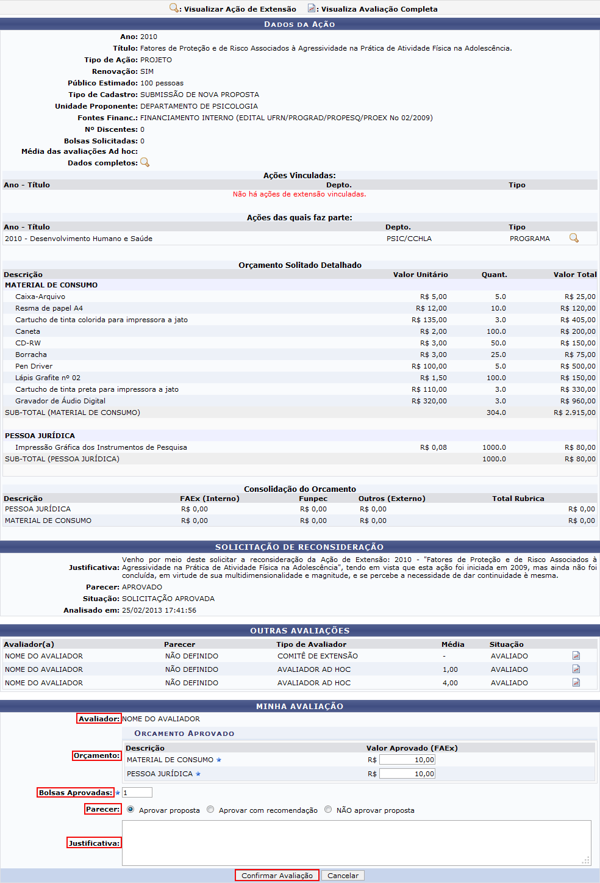This screenshot has height=883, width=600.
Task: Click the Bolsas Aprovadas input field
Action: pyautogui.click(x=137, y=793)
